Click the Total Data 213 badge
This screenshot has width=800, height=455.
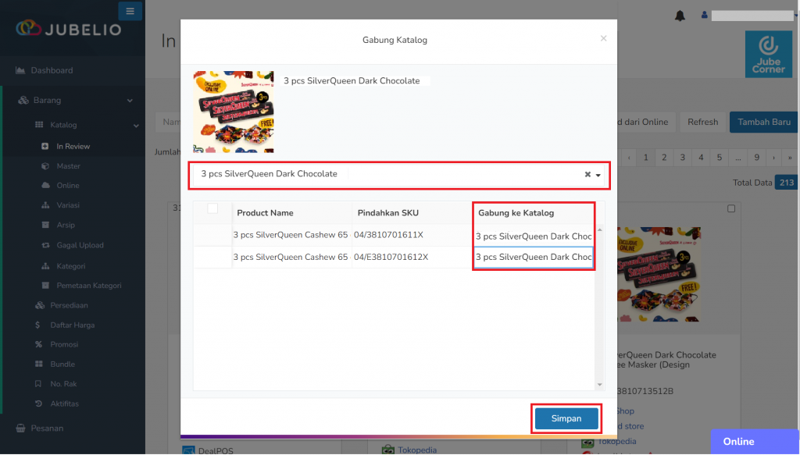coord(786,183)
